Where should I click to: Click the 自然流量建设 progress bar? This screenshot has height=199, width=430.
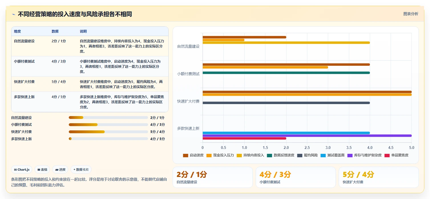click(x=108, y=118)
